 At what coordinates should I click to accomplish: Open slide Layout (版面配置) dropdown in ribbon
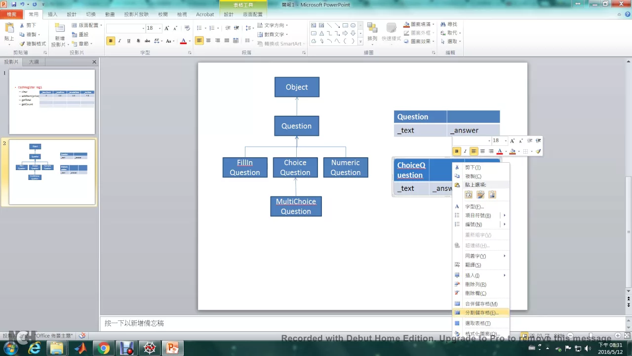point(87,25)
